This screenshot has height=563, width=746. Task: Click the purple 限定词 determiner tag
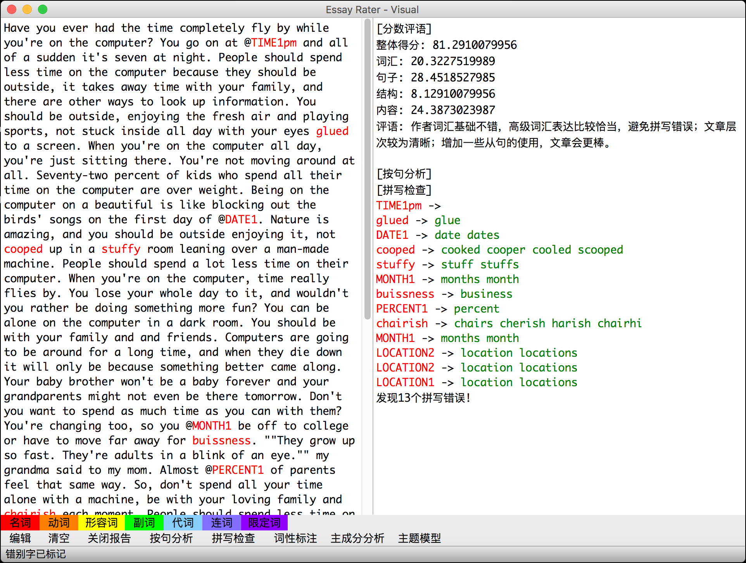coord(264,523)
